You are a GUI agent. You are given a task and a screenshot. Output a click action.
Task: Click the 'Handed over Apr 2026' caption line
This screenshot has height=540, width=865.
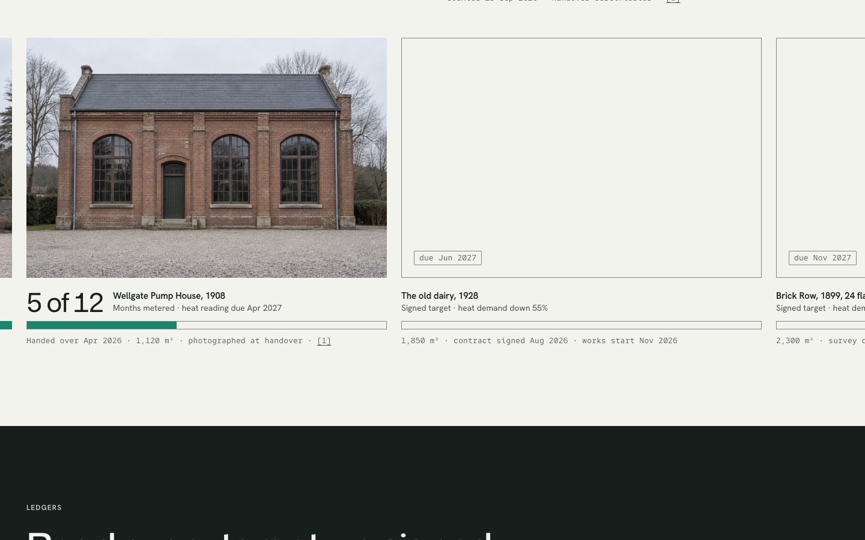click(x=178, y=341)
